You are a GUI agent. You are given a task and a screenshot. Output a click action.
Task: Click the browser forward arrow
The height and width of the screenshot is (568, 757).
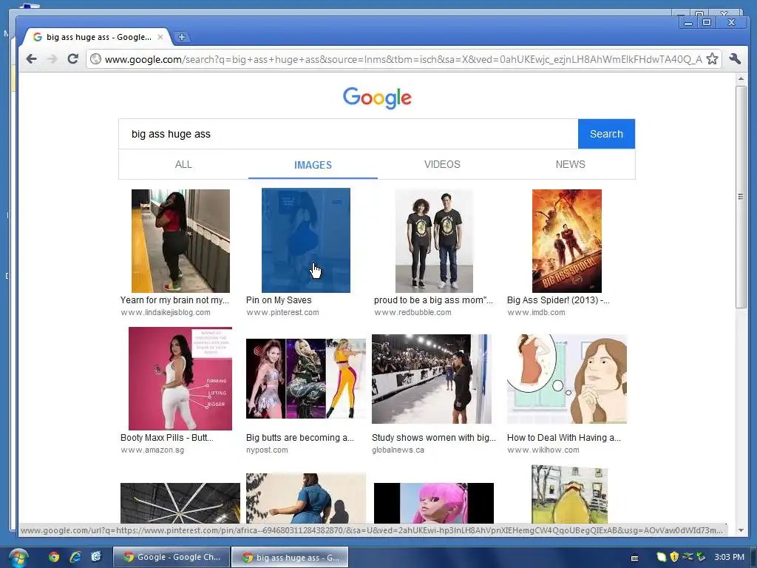pyautogui.click(x=52, y=59)
